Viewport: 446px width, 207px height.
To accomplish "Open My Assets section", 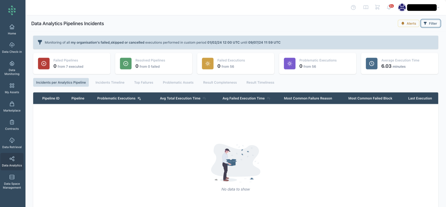I will [x=12, y=88].
